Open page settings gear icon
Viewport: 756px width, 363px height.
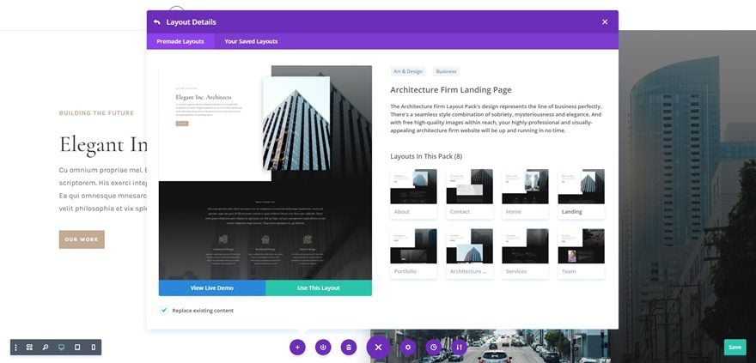(x=408, y=347)
